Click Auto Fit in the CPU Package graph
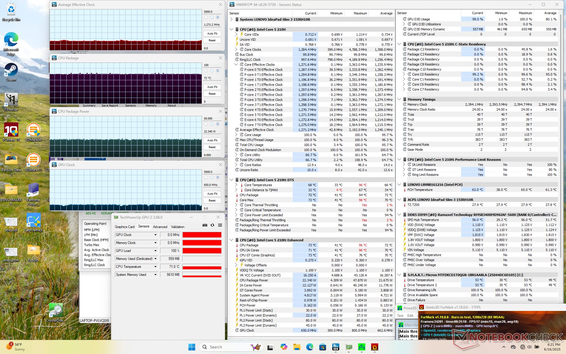The width and height of the screenshot is (566, 354). (212, 87)
